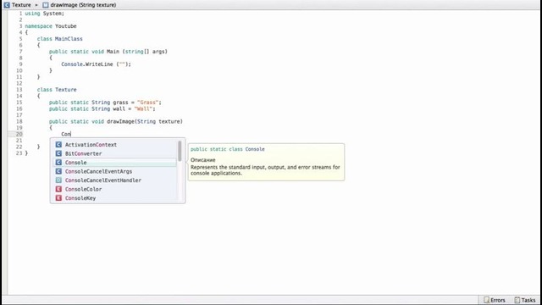Click the wall = "Wall" field line
Image resolution: width=542 pixels, height=305 pixels.
102,109
